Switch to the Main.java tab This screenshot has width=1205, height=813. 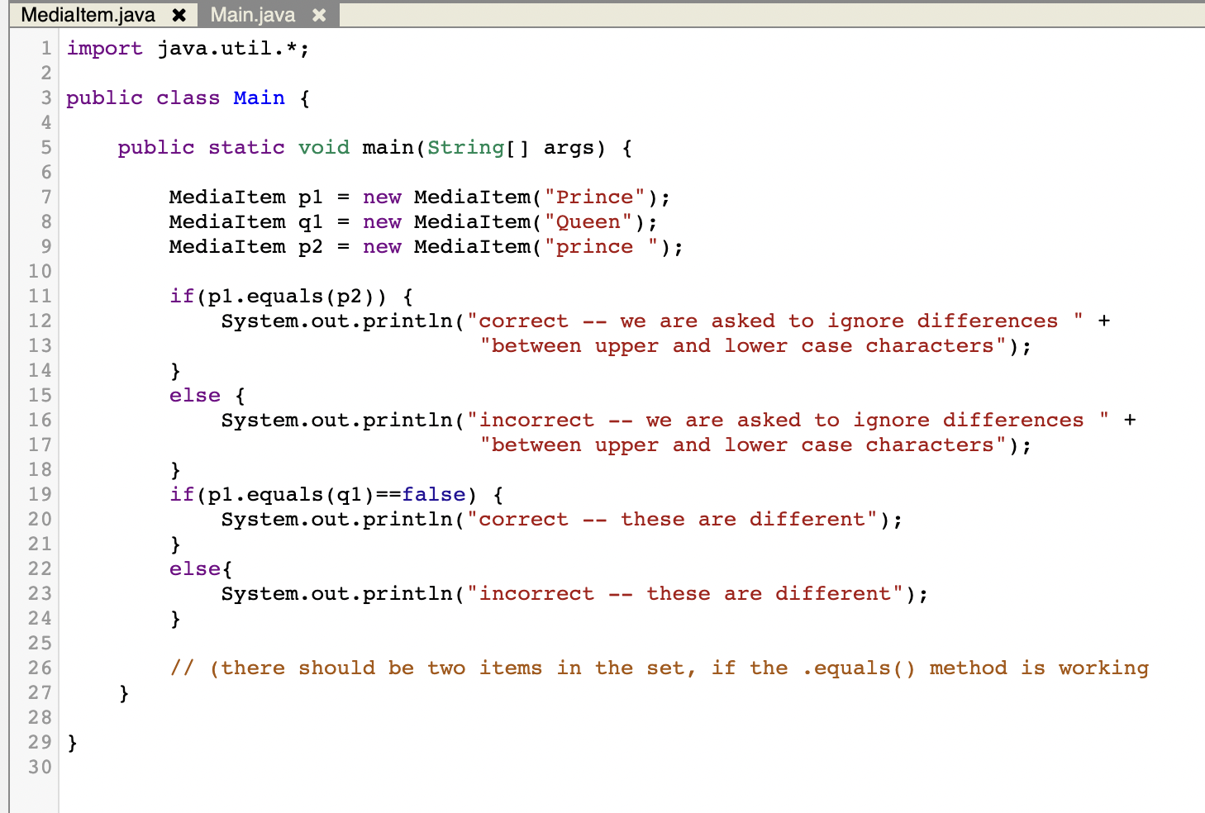tap(252, 14)
